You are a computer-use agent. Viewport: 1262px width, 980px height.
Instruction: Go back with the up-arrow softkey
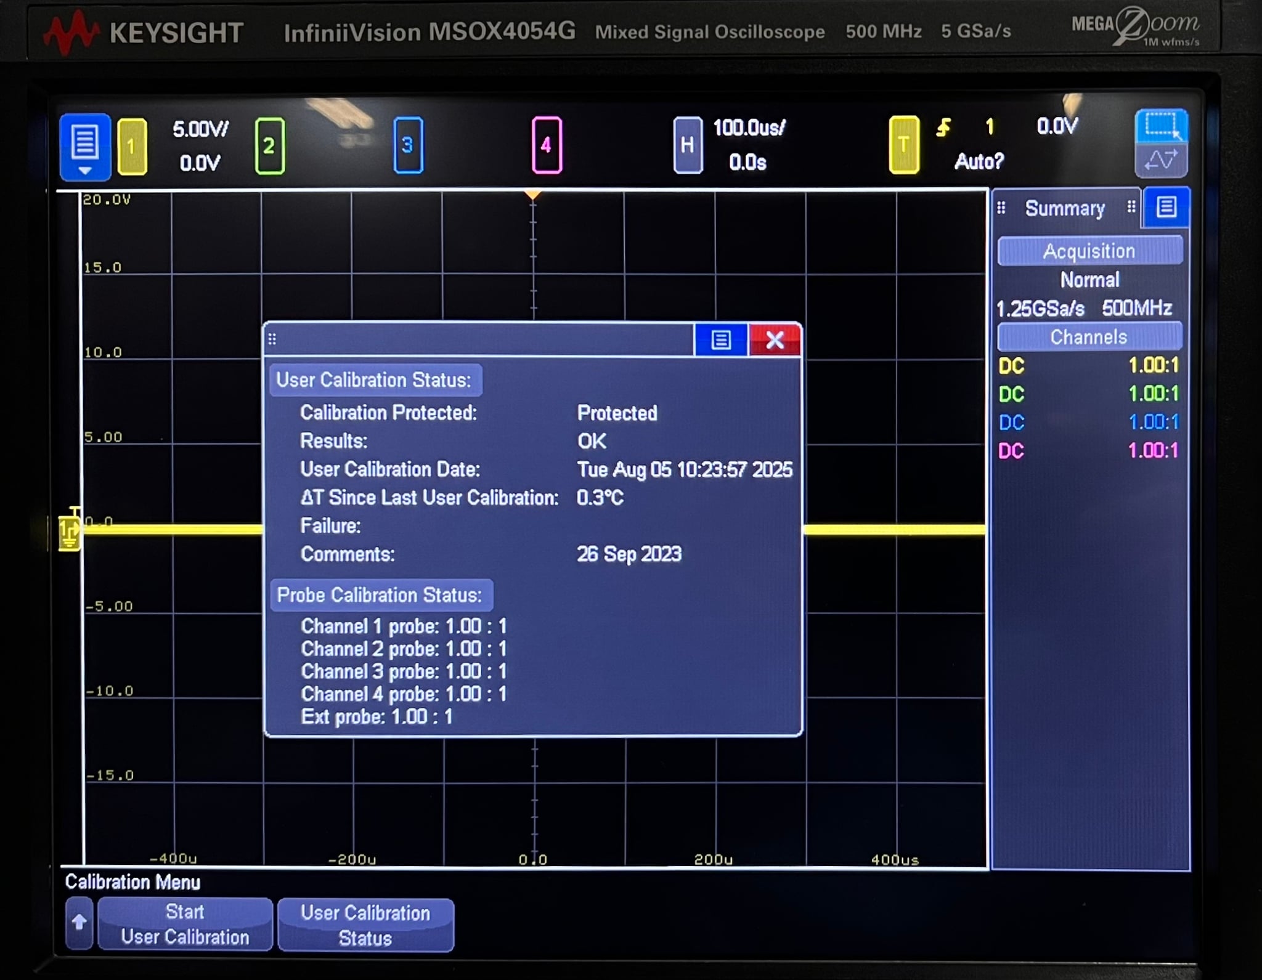[x=79, y=923]
